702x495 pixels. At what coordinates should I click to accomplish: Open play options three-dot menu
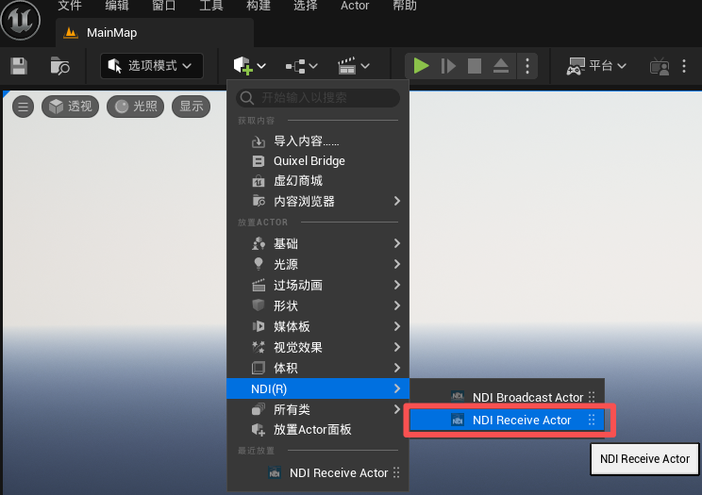(527, 66)
